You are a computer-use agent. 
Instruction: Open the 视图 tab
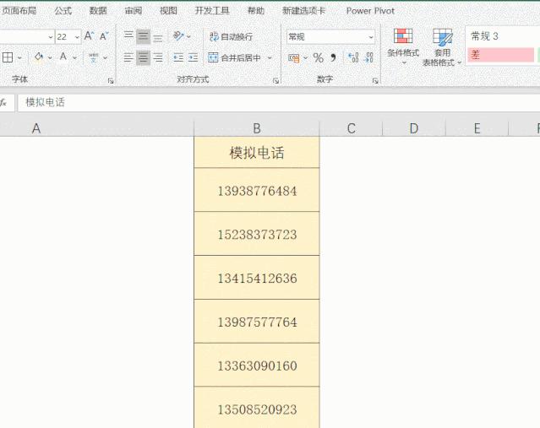[x=168, y=11]
